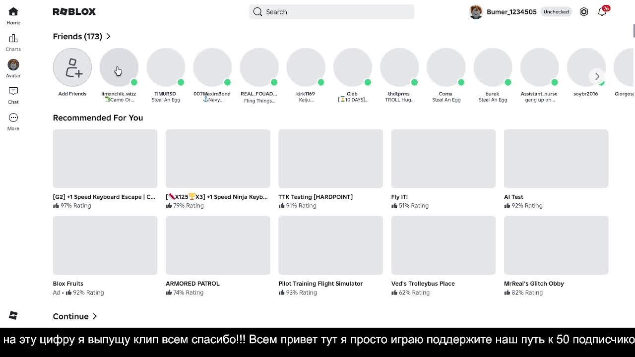
Task: Click the Search input field
Action: 331,12
